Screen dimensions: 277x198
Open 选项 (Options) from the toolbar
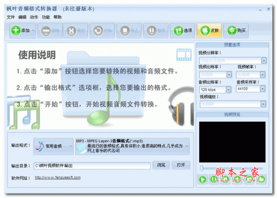pos(182,30)
